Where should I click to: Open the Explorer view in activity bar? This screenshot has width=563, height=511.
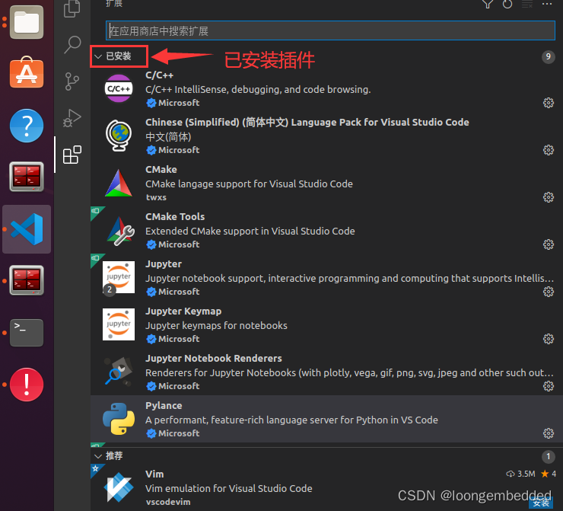coord(72,8)
